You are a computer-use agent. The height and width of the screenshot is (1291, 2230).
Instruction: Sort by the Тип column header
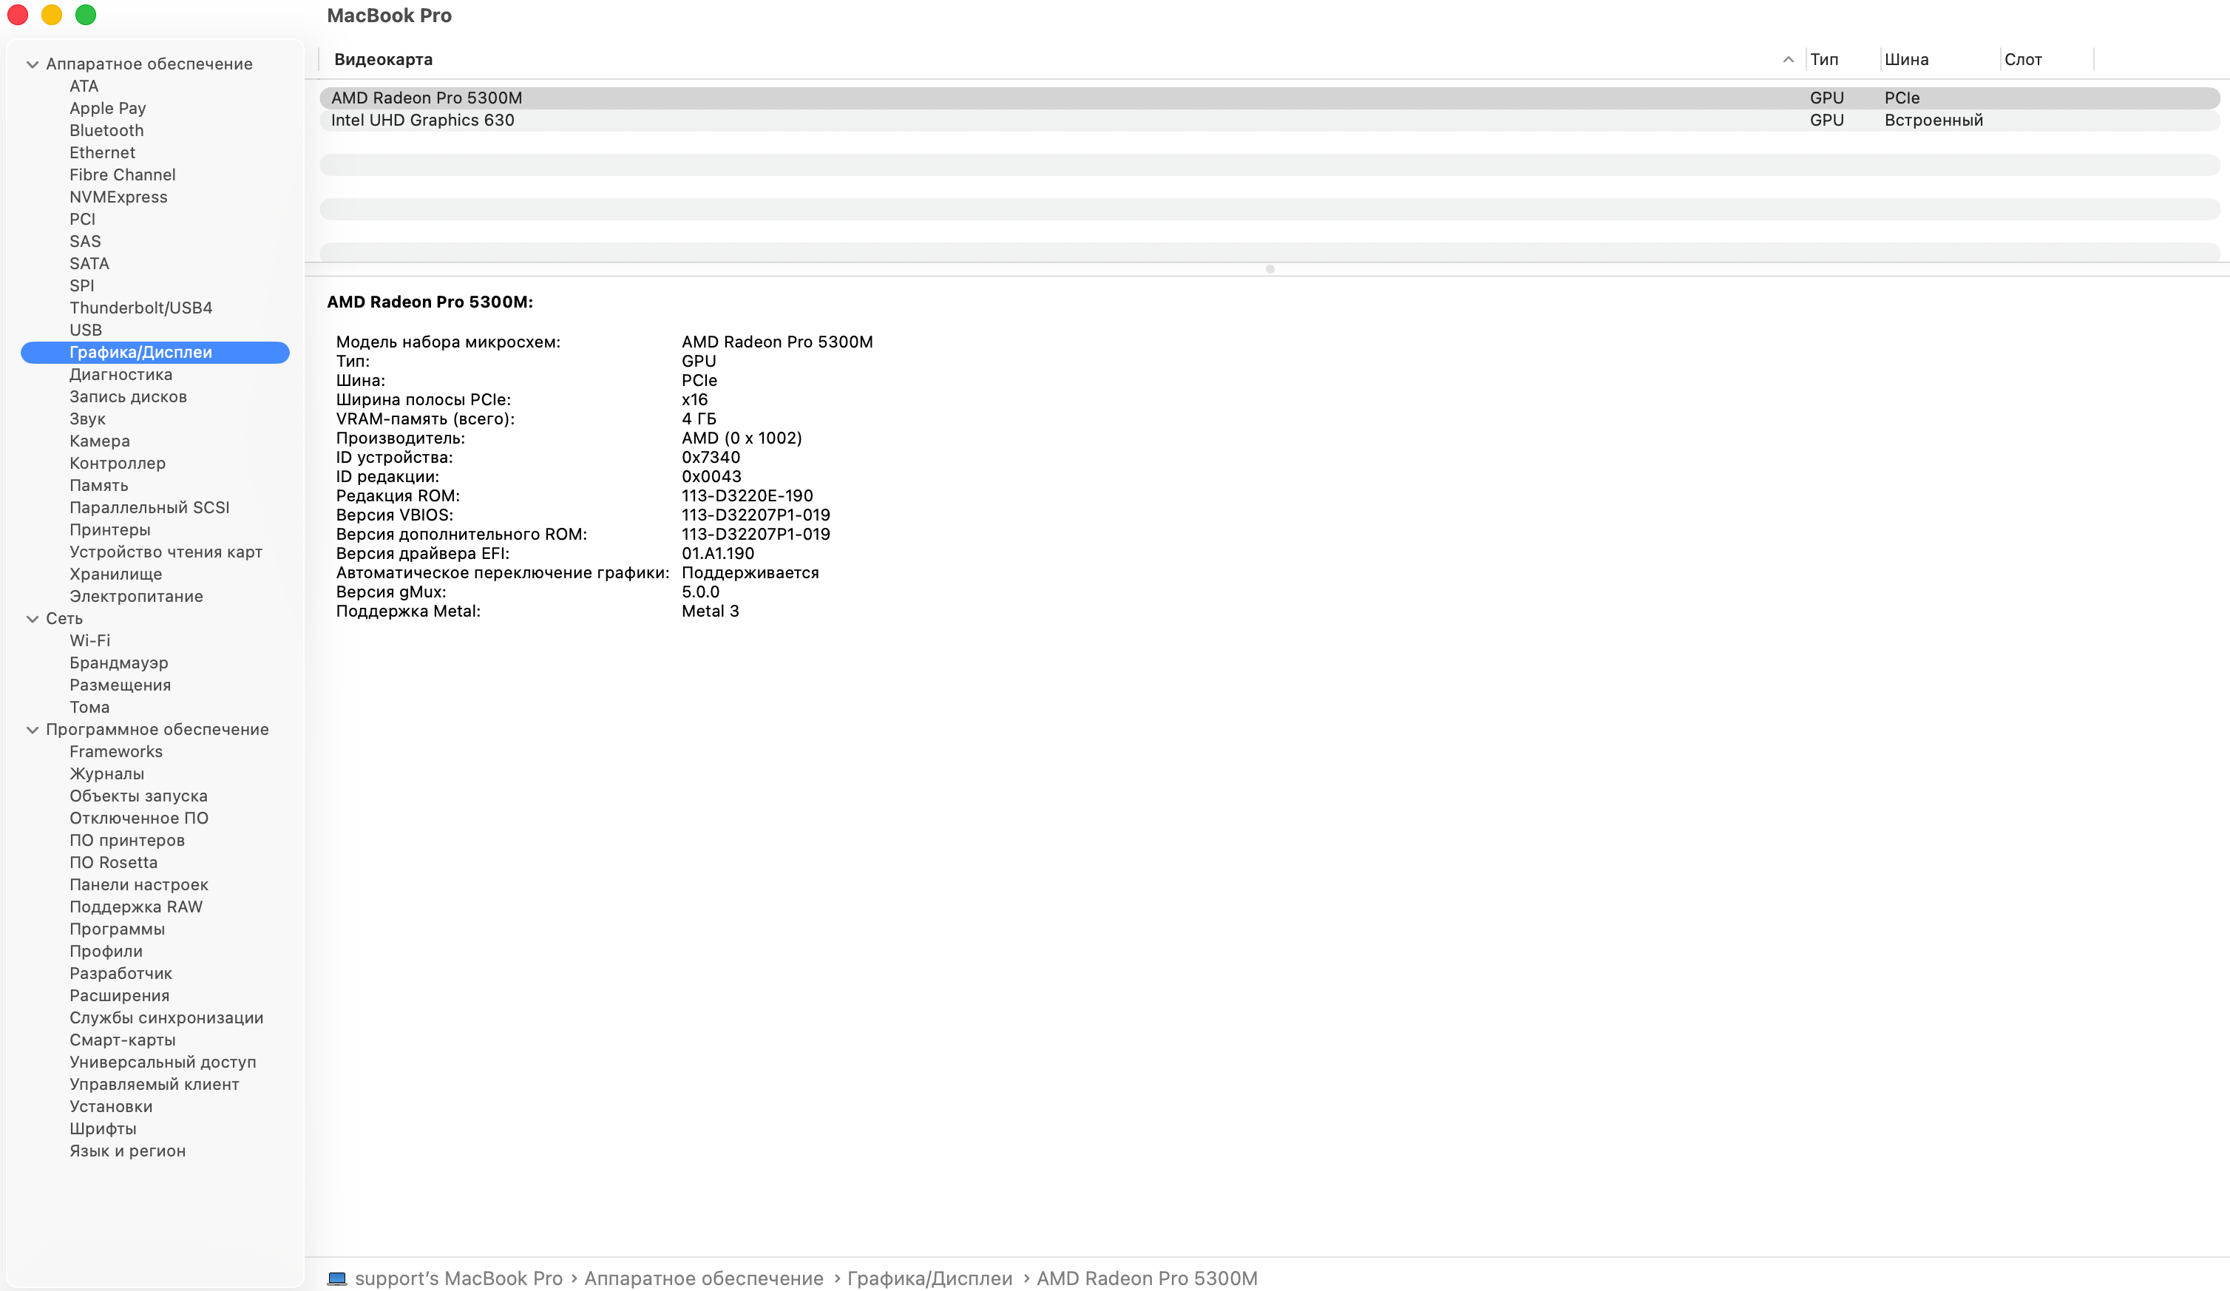[1824, 59]
